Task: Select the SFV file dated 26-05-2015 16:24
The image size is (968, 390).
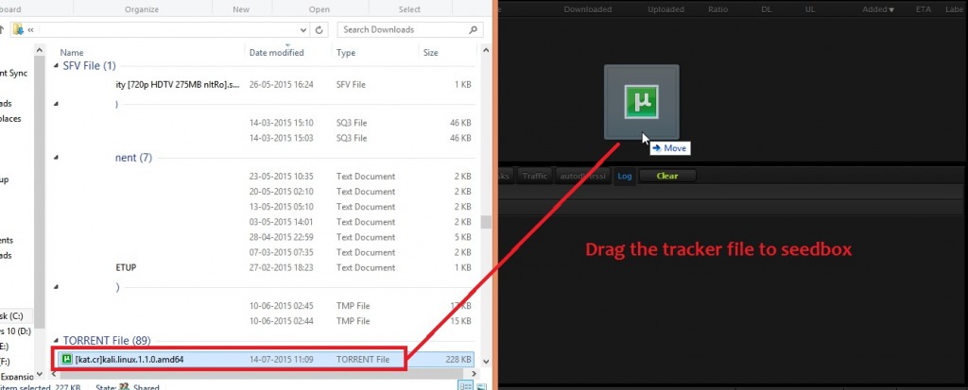Action: tap(266, 84)
